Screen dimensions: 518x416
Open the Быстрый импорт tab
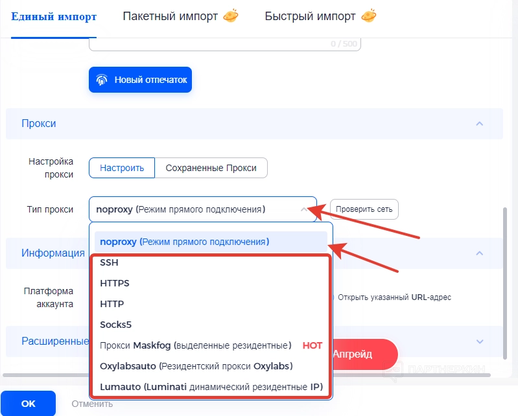310,16
